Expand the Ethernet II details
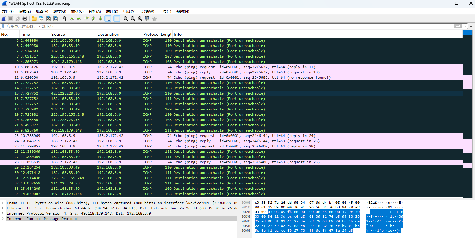Image resolution: width=475 pixels, height=238 pixels. pyautogui.click(x=3, y=208)
